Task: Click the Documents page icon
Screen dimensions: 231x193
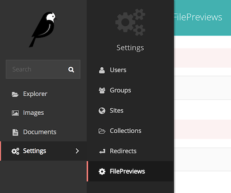Action: (15, 132)
